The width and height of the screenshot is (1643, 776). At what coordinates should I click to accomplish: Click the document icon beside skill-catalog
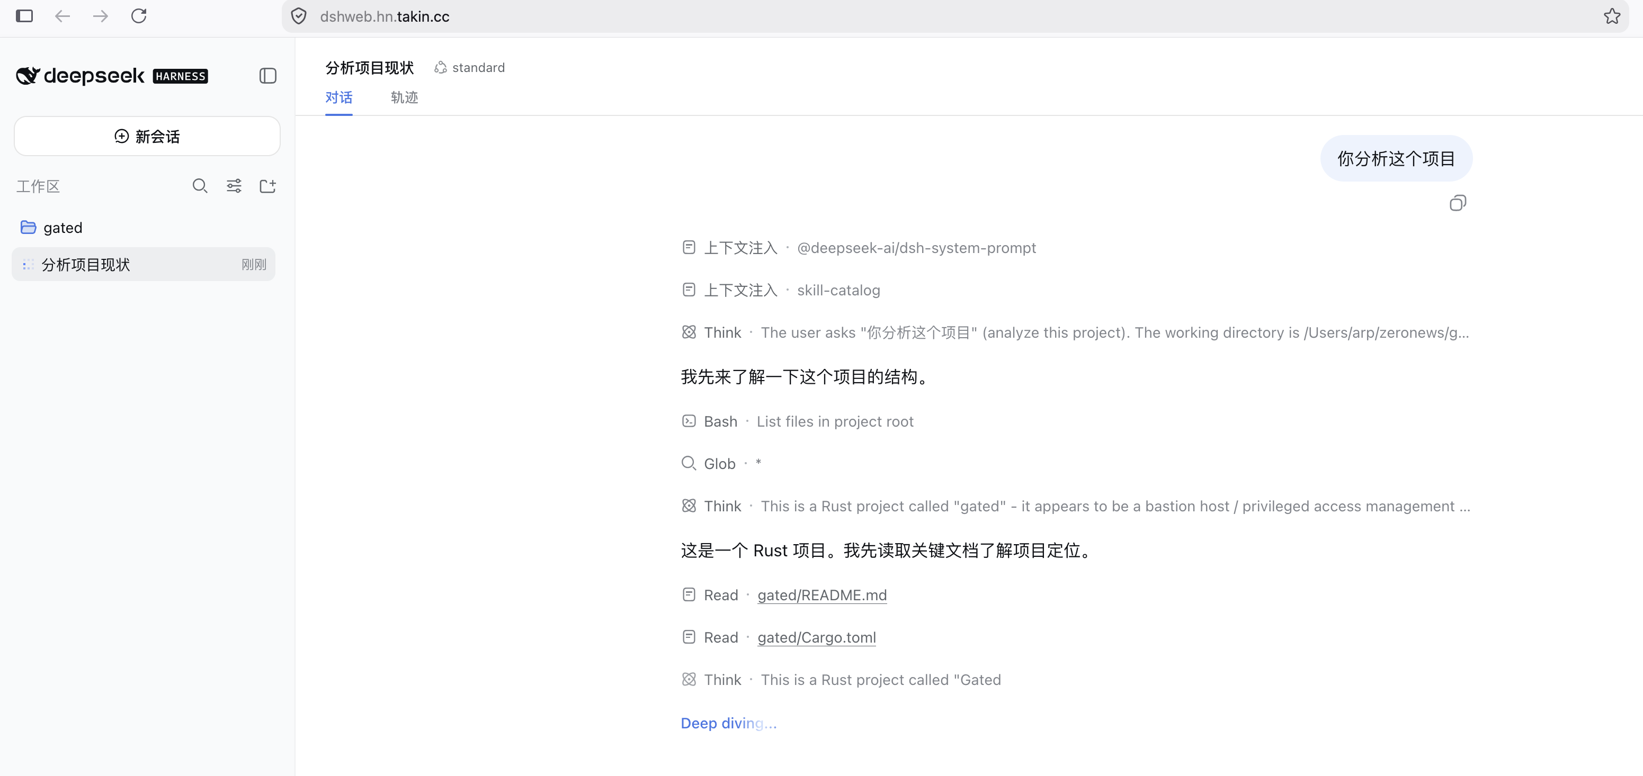click(x=689, y=290)
